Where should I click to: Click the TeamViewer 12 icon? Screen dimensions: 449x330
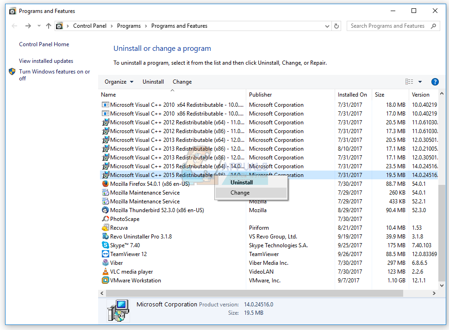106,254
